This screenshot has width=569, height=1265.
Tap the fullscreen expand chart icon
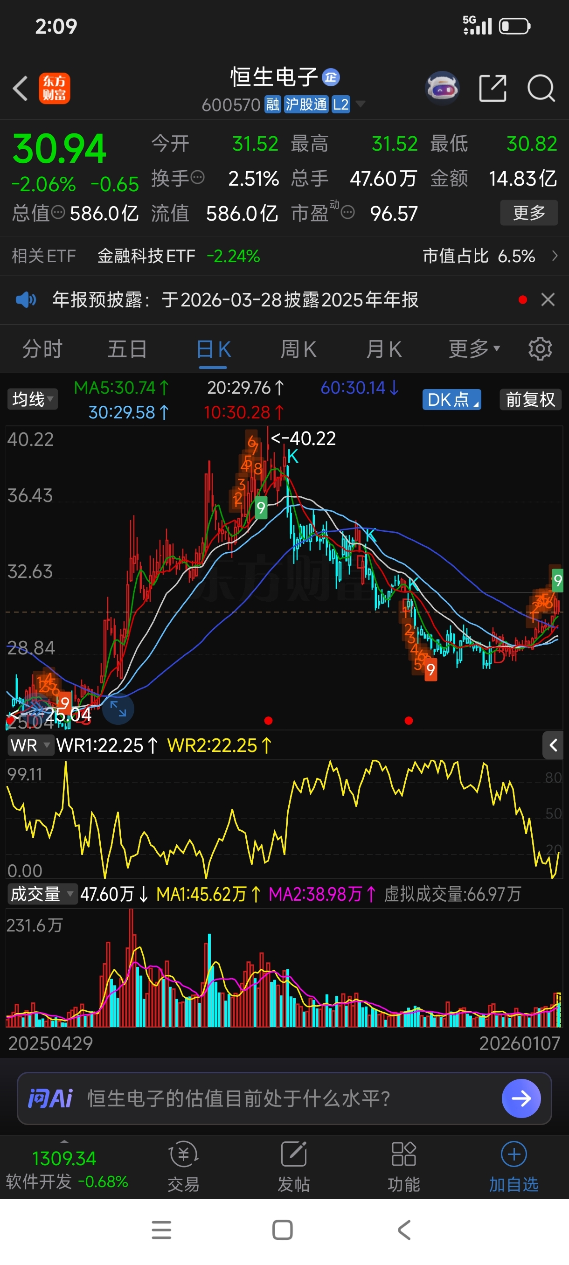coord(118,709)
